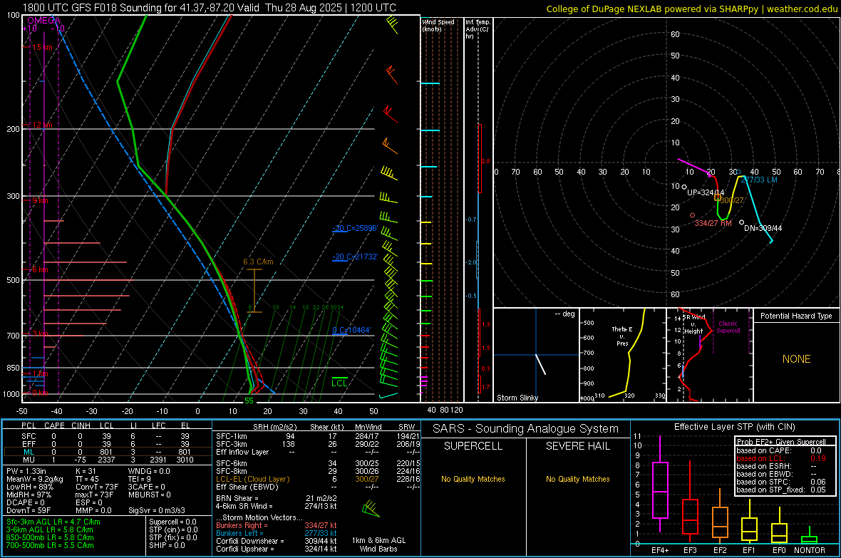Select the 277/33 LM hodograph label
The width and height of the screenshot is (841, 558).
758,180
